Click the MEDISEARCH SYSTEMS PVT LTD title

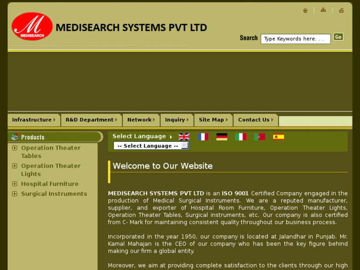[131, 28]
